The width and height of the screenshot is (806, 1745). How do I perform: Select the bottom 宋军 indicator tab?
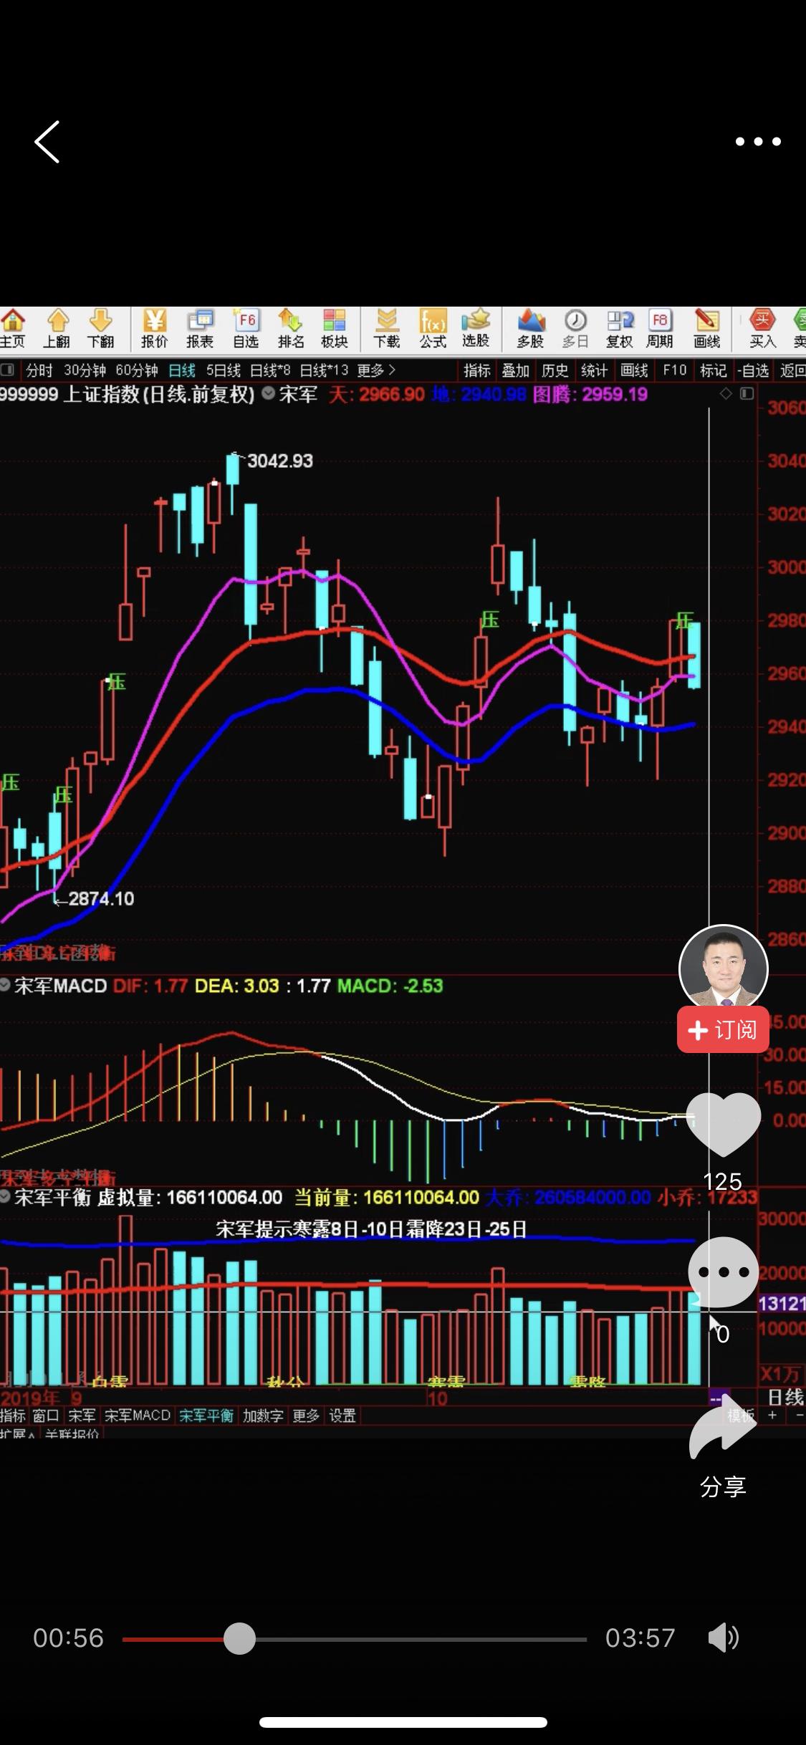82,1415
